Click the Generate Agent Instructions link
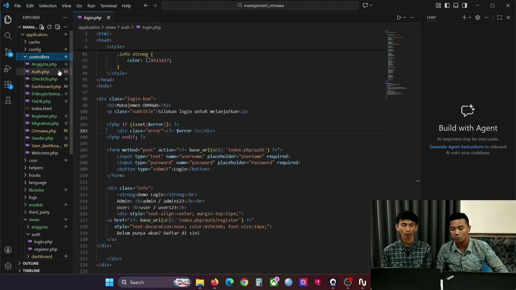Screen dimensions: 516x290 pyautogui.click(x=456, y=147)
